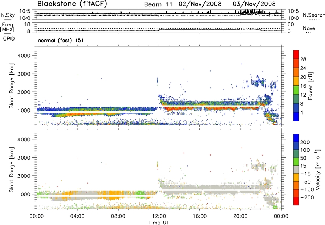Click the '16:00' time tick label
The height and width of the screenshot is (225, 325).
[x=199, y=216]
